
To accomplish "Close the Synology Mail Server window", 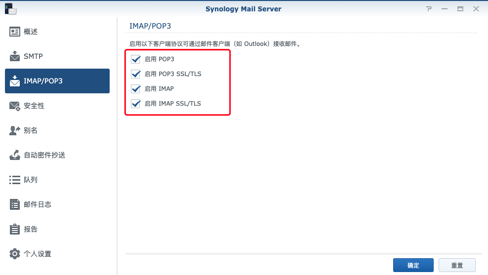I will tap(476, 9).
